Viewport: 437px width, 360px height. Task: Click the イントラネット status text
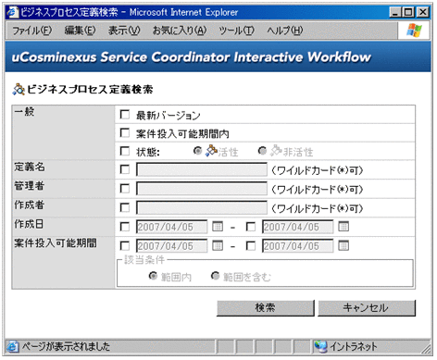pos(354,347)
